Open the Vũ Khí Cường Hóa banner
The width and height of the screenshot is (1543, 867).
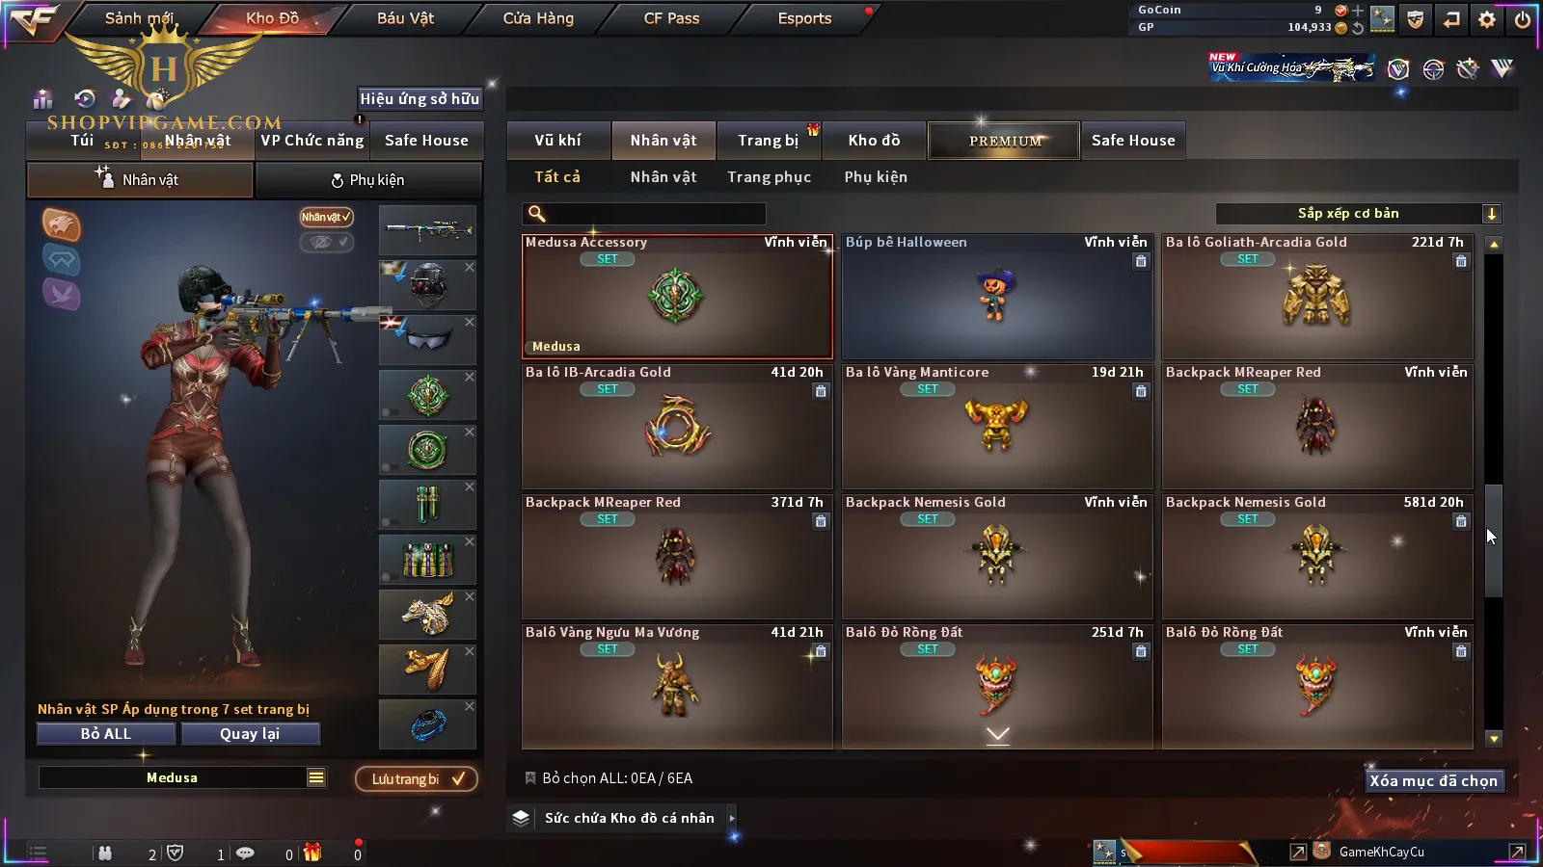tap(1292, 67)
